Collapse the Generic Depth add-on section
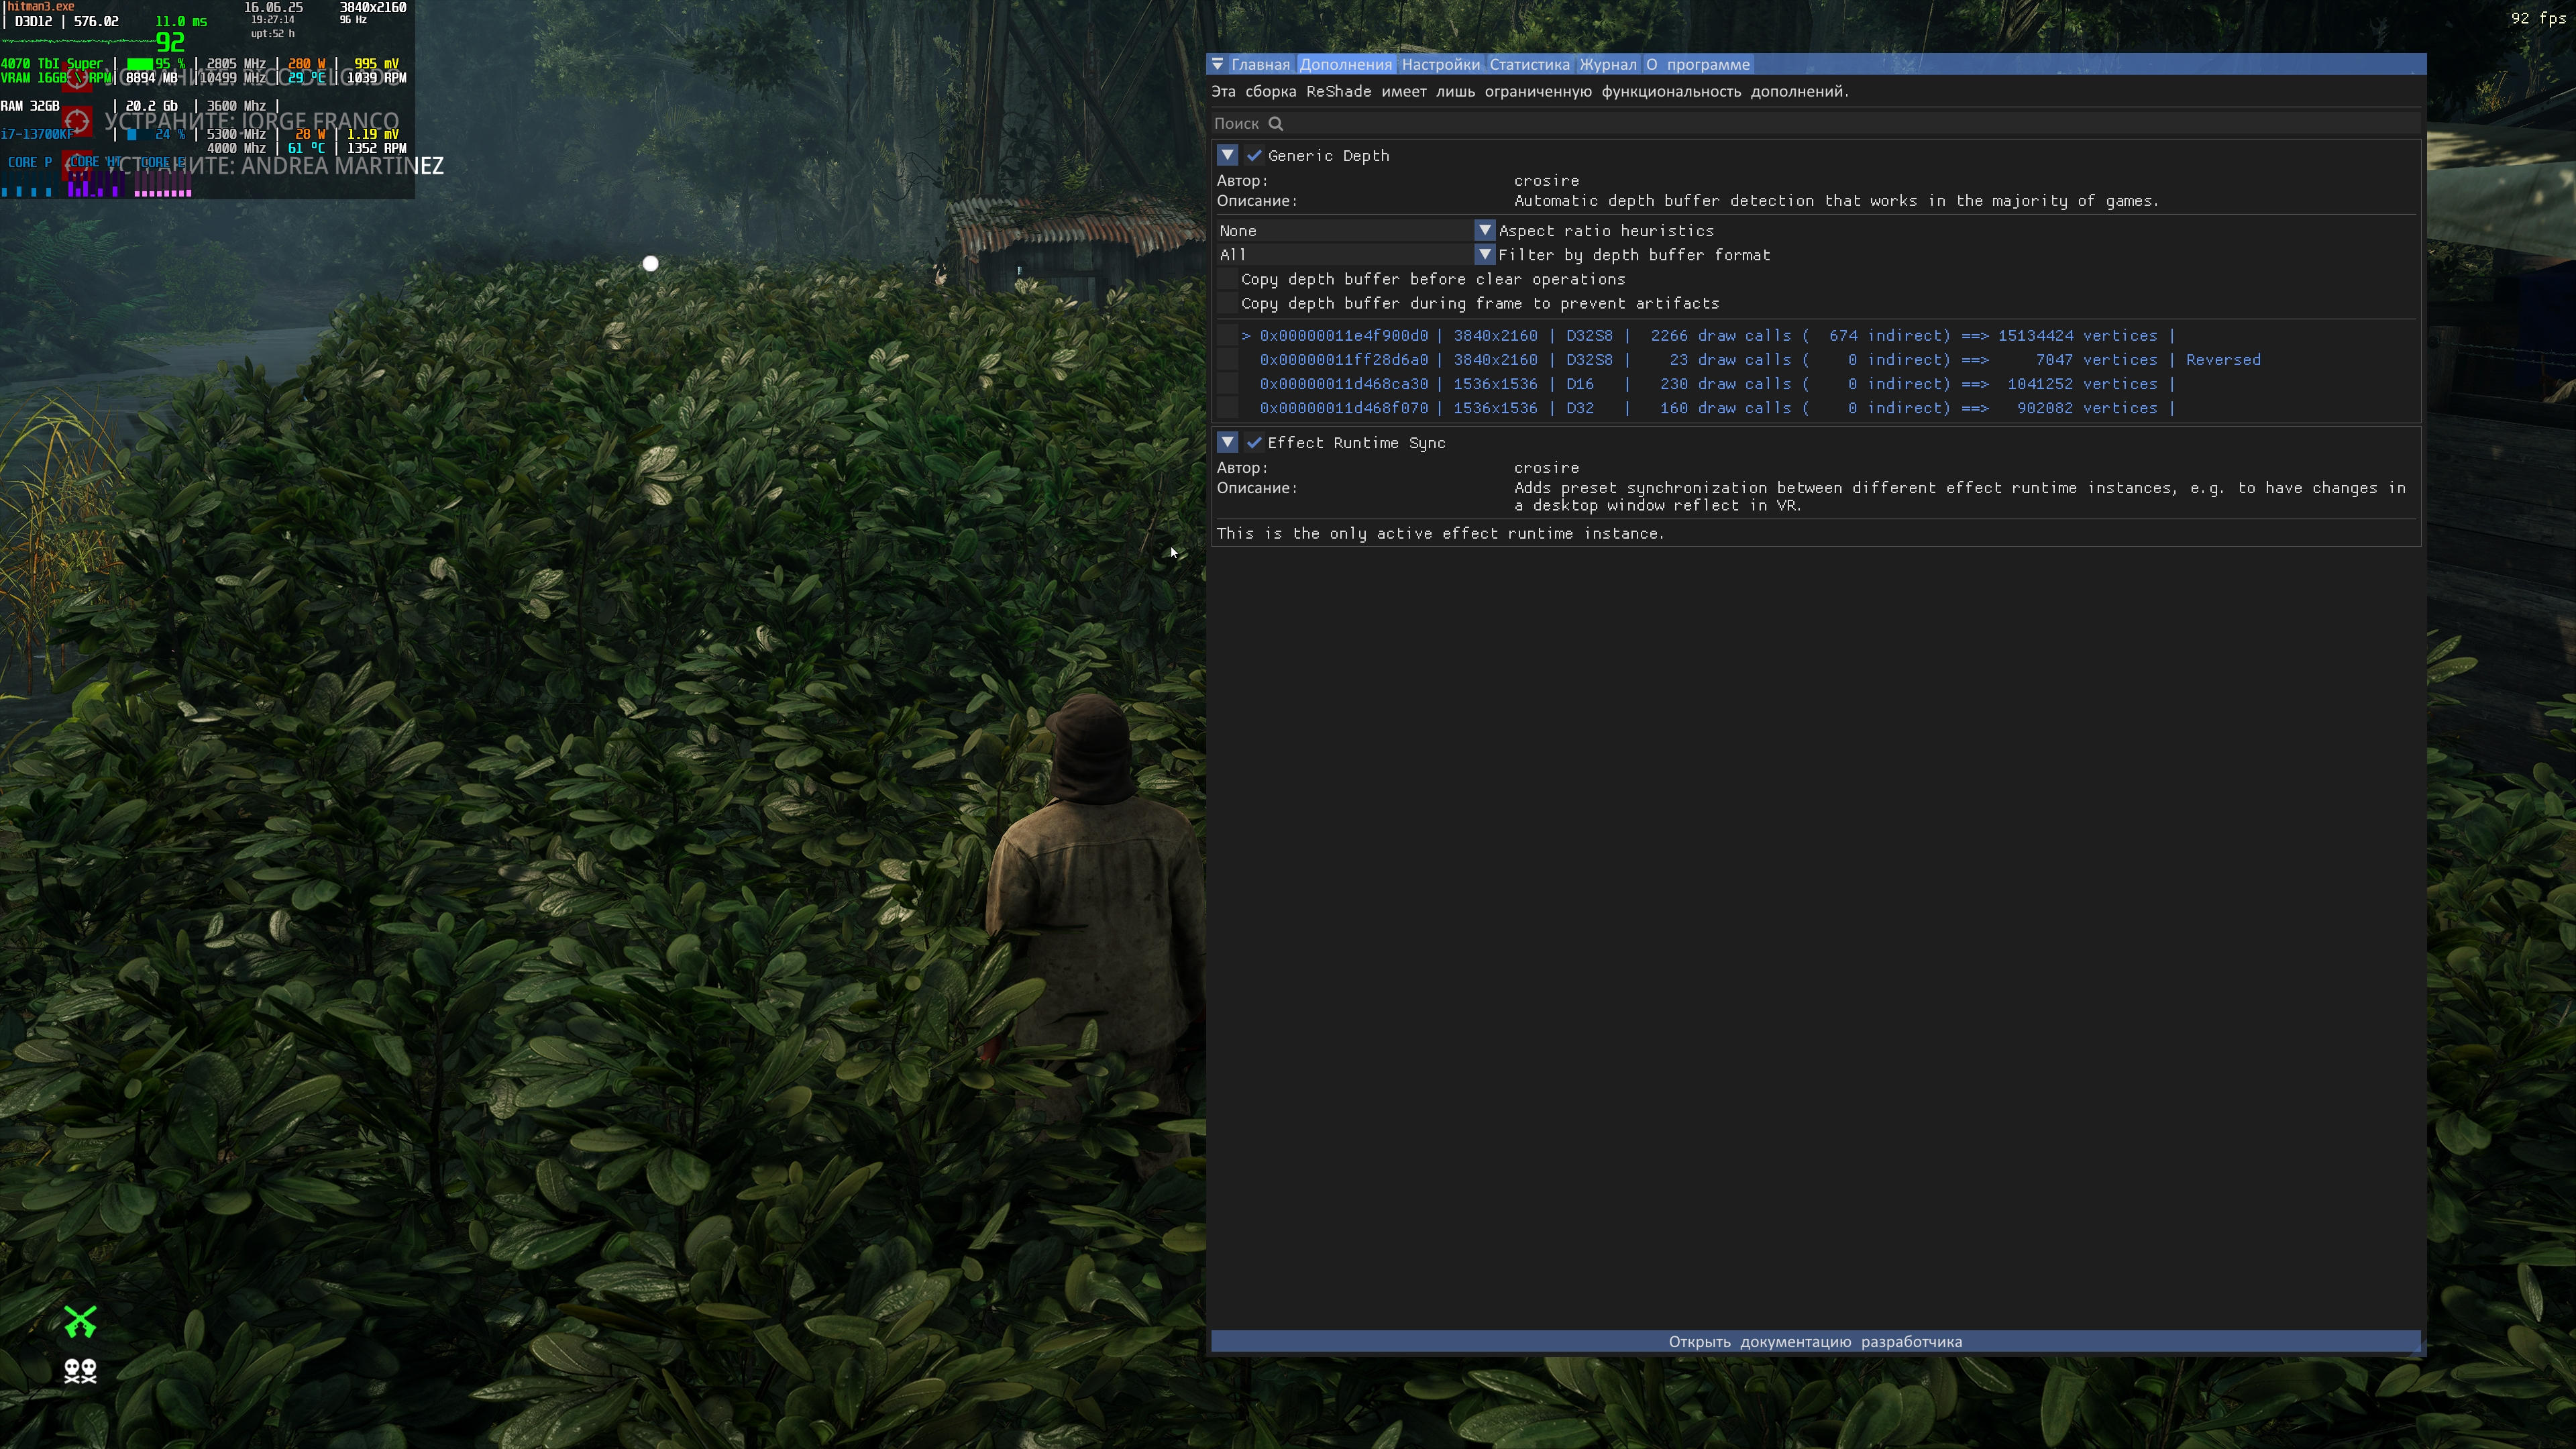 [x=1227, y=155]
